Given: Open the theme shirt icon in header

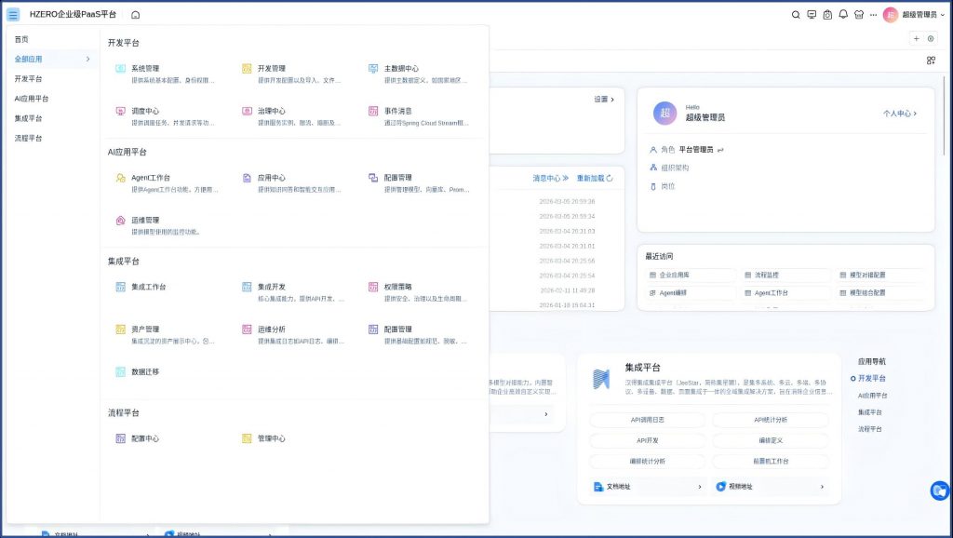Looking at the screenshot, I should (x=858, y=15).
